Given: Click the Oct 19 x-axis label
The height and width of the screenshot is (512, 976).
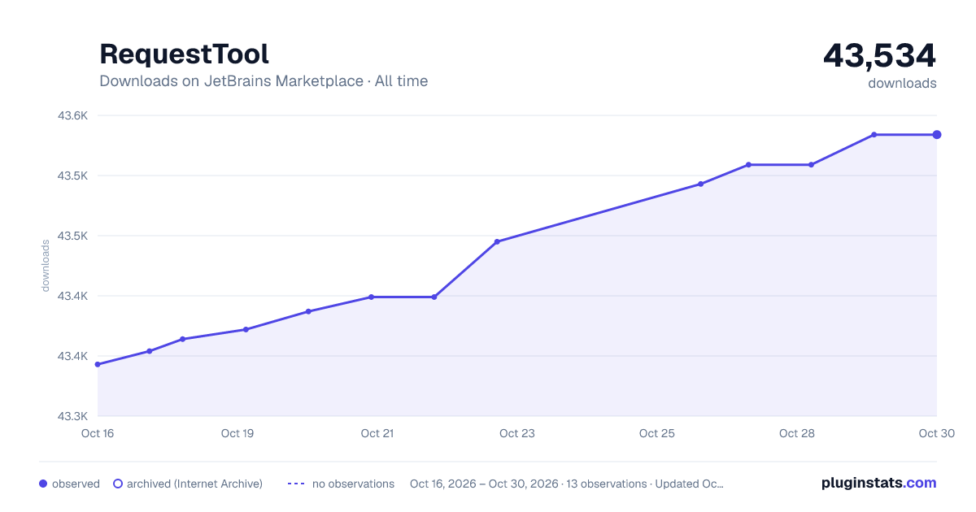Looking at the screenshot, I should 237,433.
